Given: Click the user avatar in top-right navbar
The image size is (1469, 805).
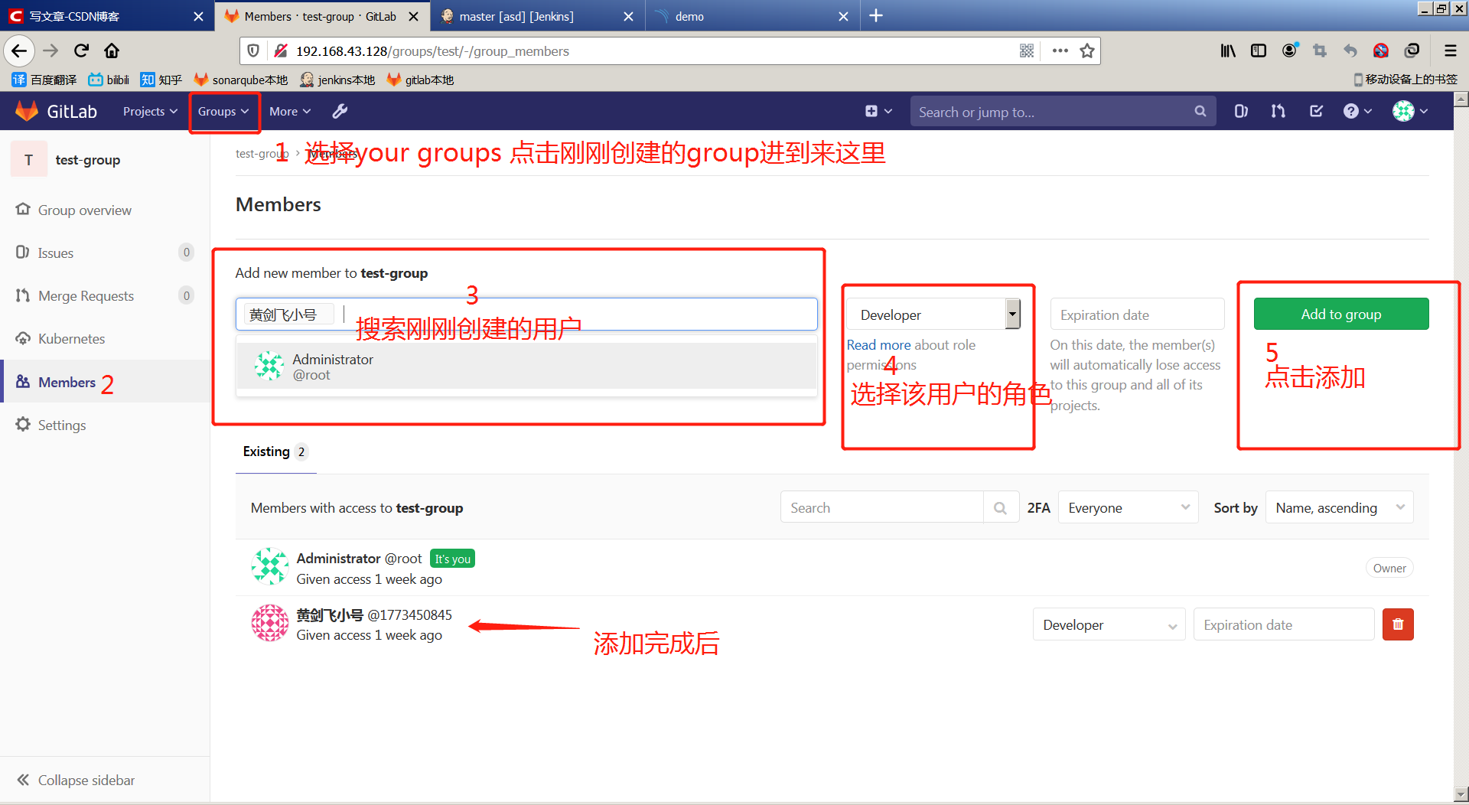Looking at the screenshot, I should click(x=1405, y=111).
